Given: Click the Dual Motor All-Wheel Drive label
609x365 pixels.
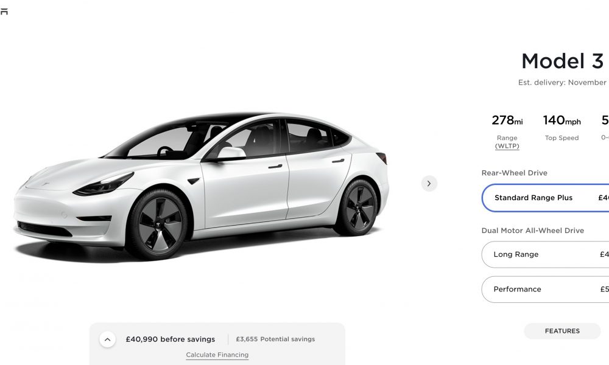Looking at the screenshot, I should [x=532, y=231].
